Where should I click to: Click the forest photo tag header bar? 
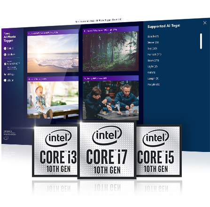pos(111,30)
